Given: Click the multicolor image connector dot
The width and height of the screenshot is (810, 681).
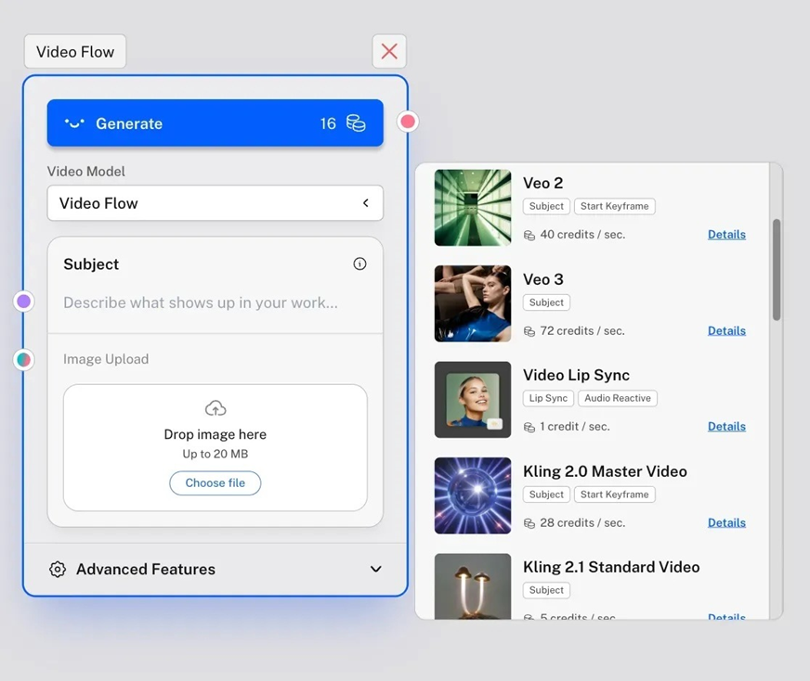Looking at the screenshot, I should (x=24, y=359).
